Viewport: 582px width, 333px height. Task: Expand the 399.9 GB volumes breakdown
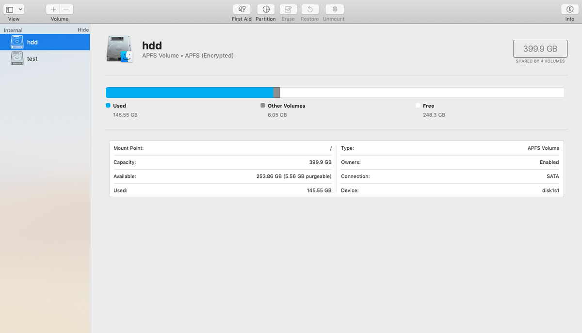point(540,48)
